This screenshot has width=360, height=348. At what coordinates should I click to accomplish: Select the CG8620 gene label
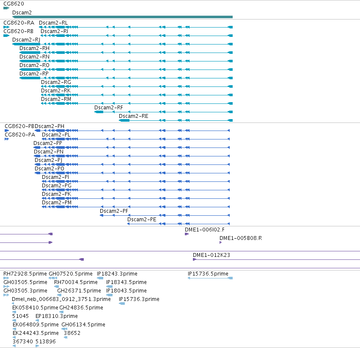(x=14, y=4)
